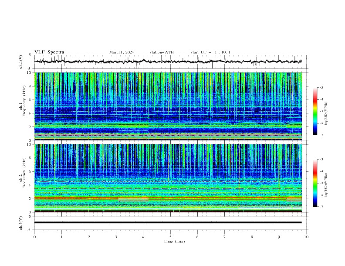Click the ch.2 frequency axis "4" tick label
The image size is (345, 266).
coord(31,185)
